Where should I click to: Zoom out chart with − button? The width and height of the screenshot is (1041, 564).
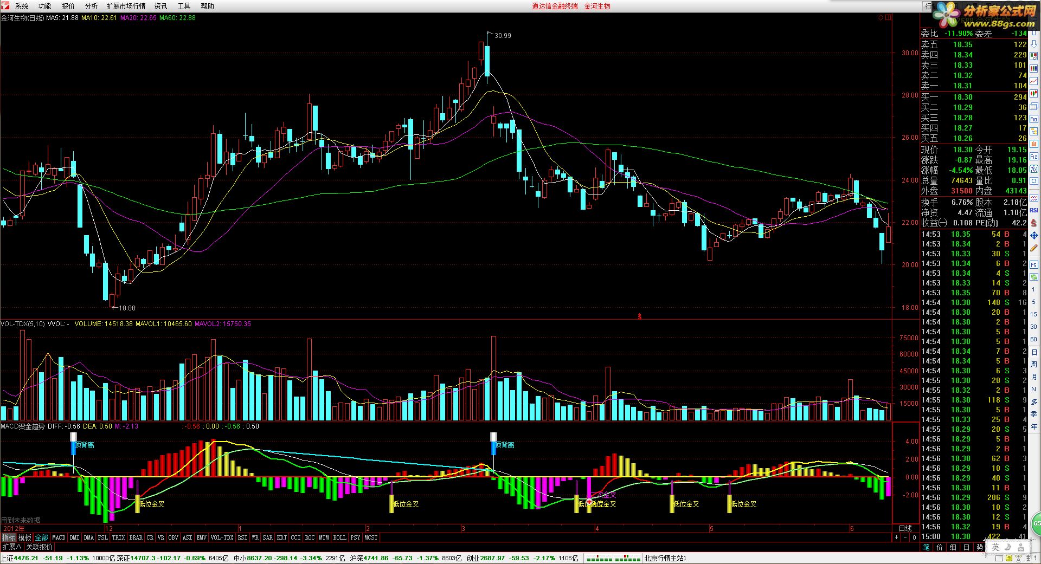905,537
